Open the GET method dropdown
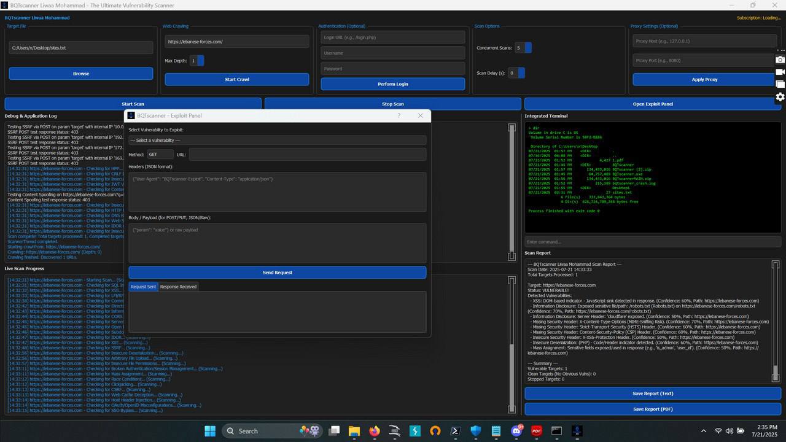 tap(160, 155)
